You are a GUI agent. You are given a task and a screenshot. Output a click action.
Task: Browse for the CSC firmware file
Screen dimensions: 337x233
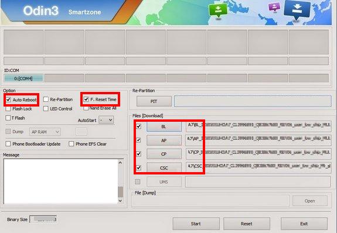click(164, 168)
